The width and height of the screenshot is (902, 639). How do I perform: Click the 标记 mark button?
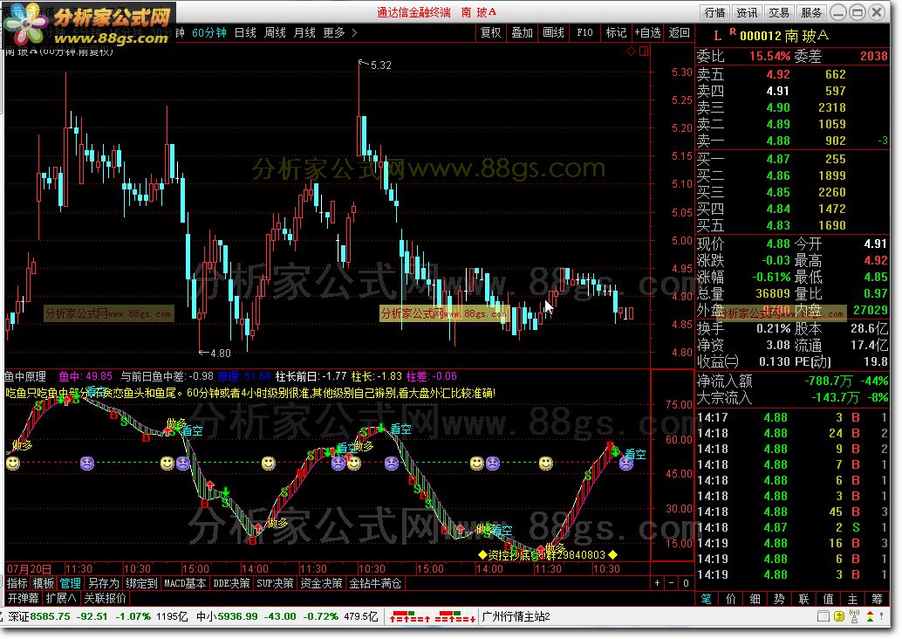click(616, 33)
